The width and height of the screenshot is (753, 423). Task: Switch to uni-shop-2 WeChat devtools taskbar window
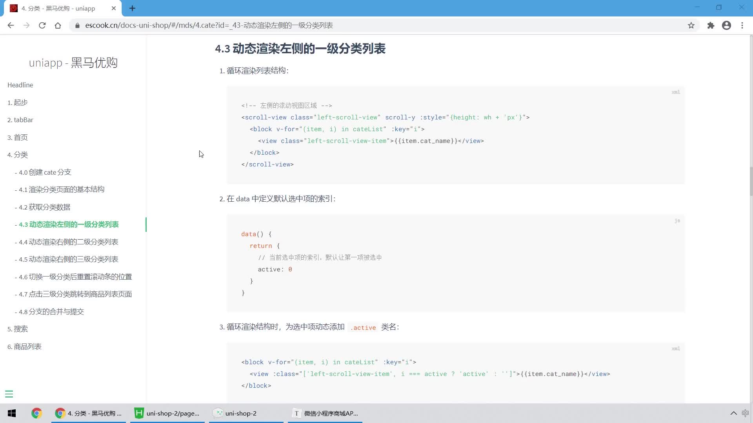point(246,413)
